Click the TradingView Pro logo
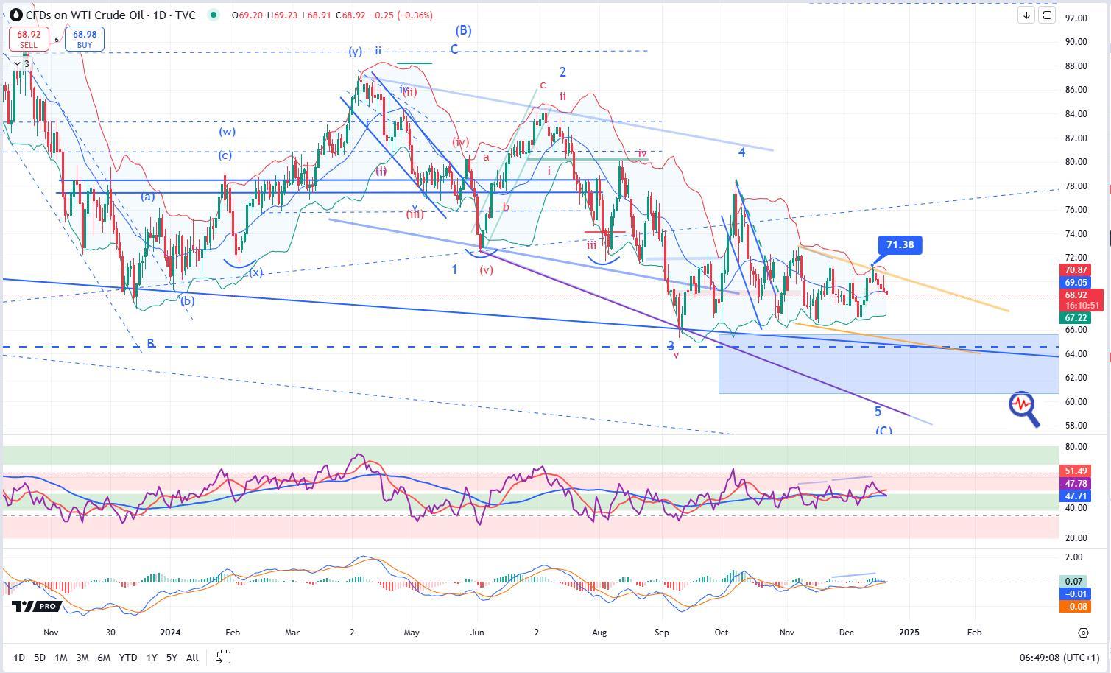1111x673 pixels. tap(35, 606)
